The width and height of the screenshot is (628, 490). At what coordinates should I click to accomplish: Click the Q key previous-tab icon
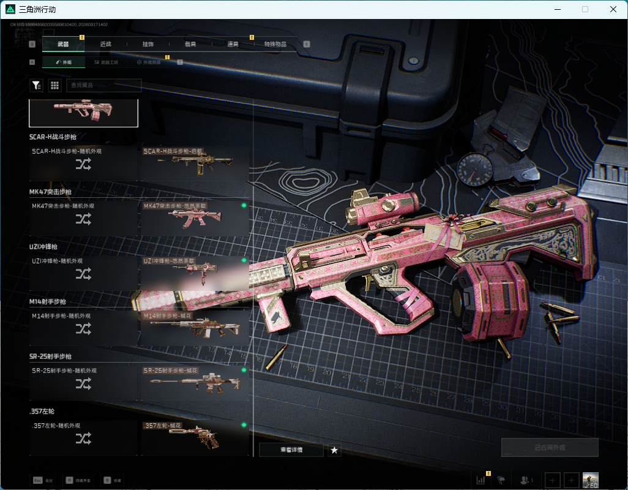(32, 44)
